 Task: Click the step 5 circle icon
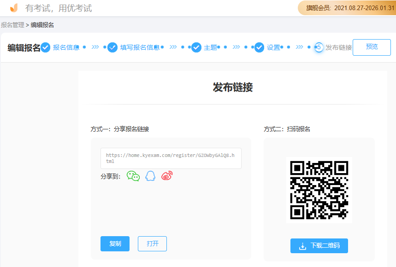(x=319, y=47)
